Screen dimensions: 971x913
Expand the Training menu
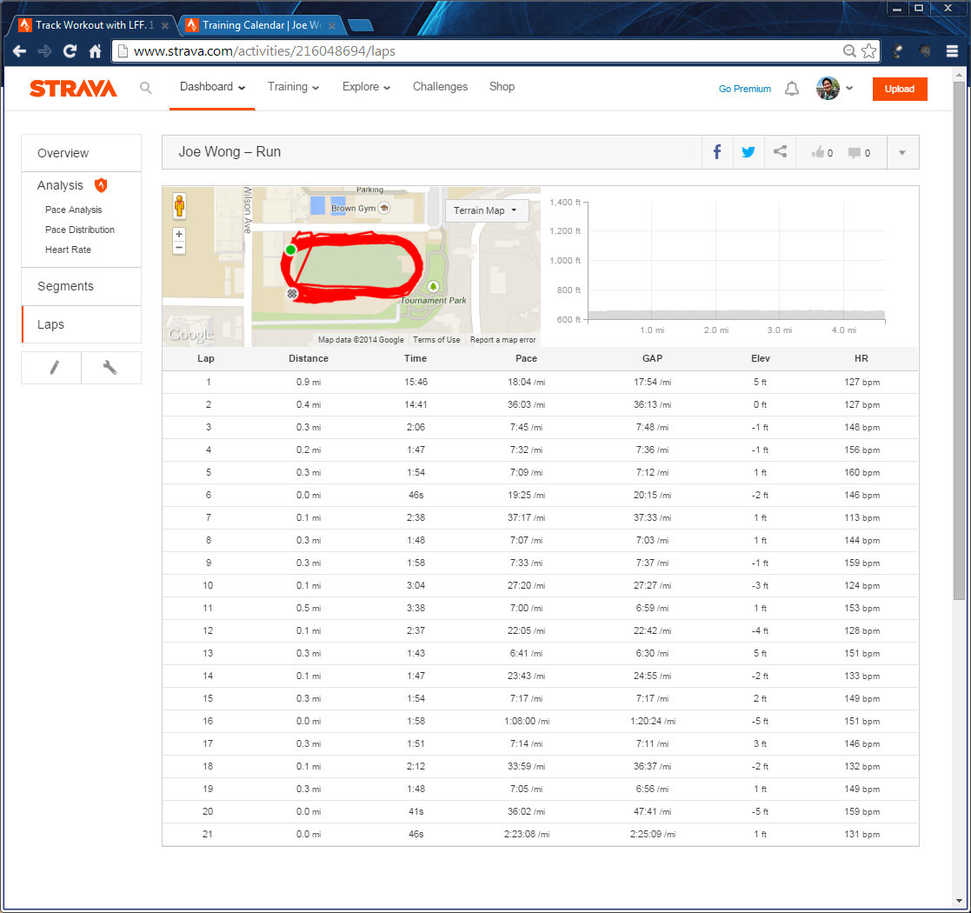[293, 87]
